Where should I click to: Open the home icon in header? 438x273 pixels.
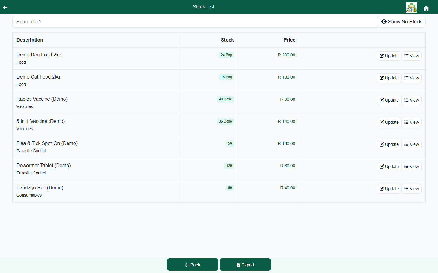tap(426, 8)
